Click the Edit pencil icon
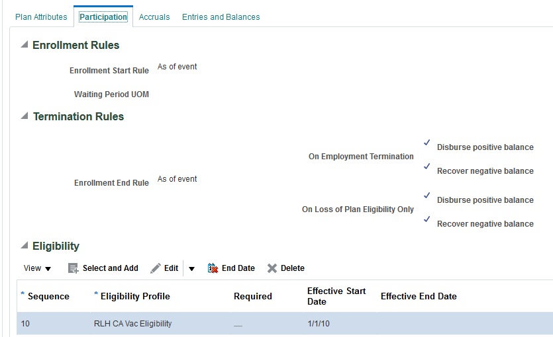 156,268
